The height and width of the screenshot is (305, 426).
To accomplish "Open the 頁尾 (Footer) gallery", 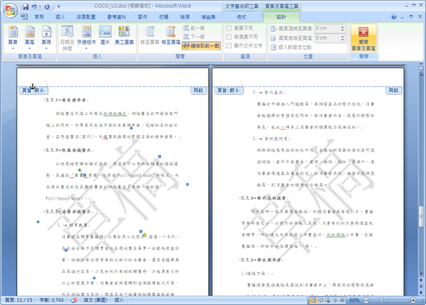I will click(30, 35).
